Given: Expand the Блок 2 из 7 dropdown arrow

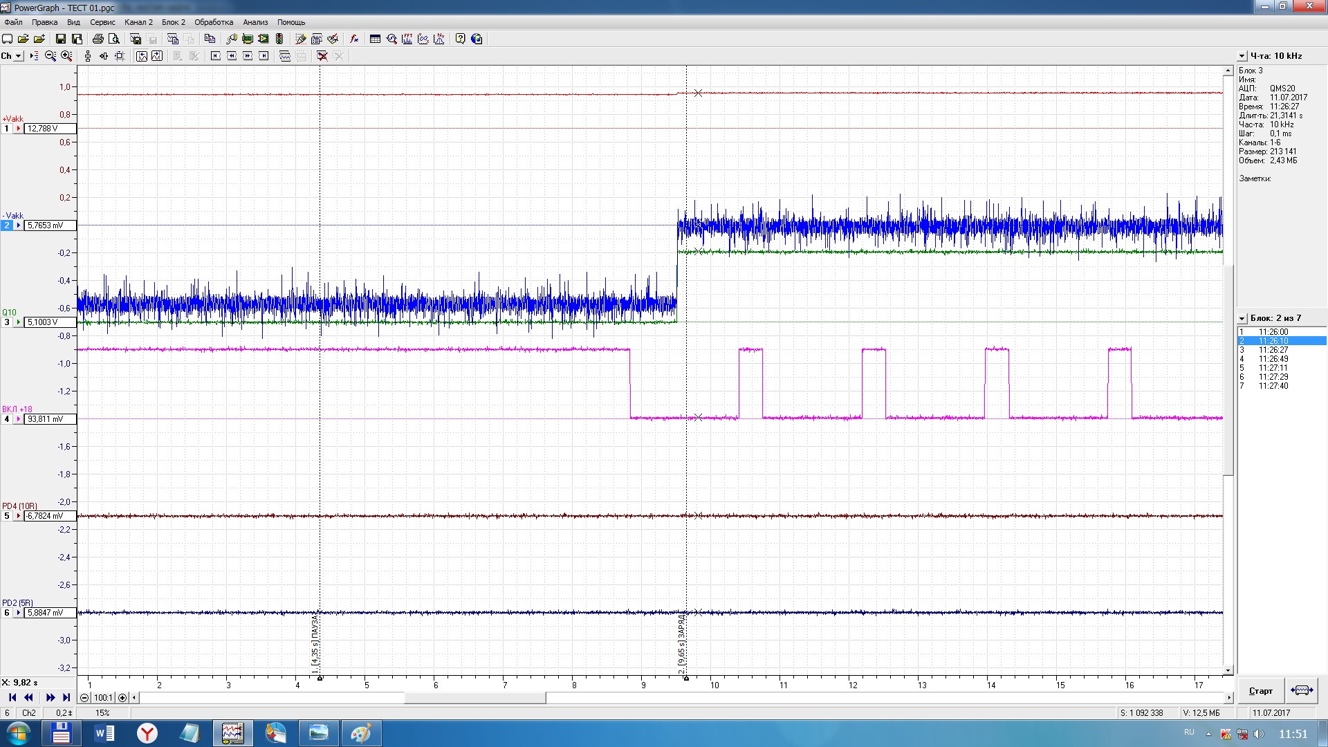Looking at the screenshot, I should point(1242,319).
